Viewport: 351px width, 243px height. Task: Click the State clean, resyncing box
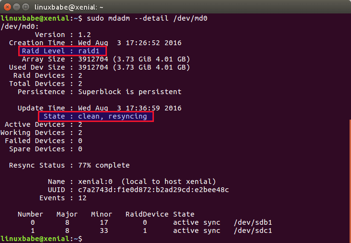click(96, 117)
